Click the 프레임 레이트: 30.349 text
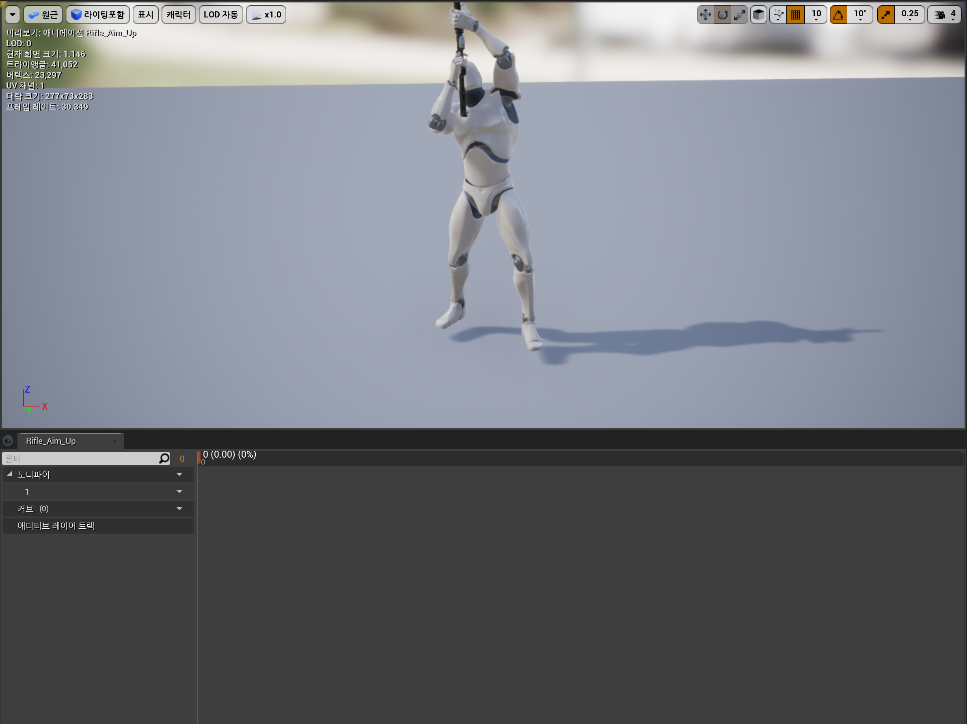Viewport: 967px width, 724px height. click(x=47, y=107)
